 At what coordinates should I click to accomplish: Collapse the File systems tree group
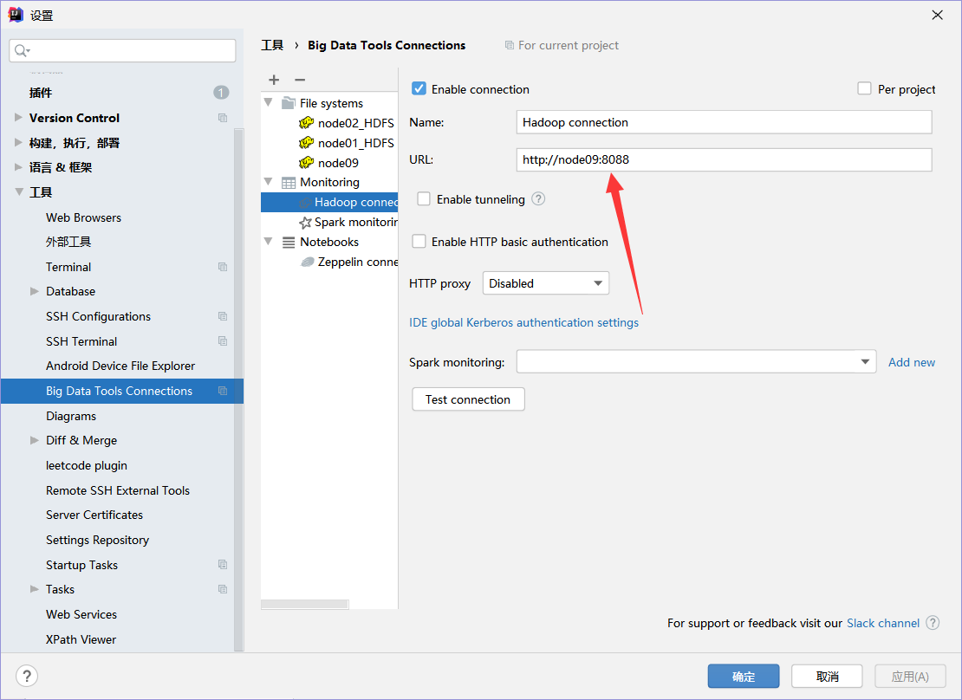click(269, 102)
